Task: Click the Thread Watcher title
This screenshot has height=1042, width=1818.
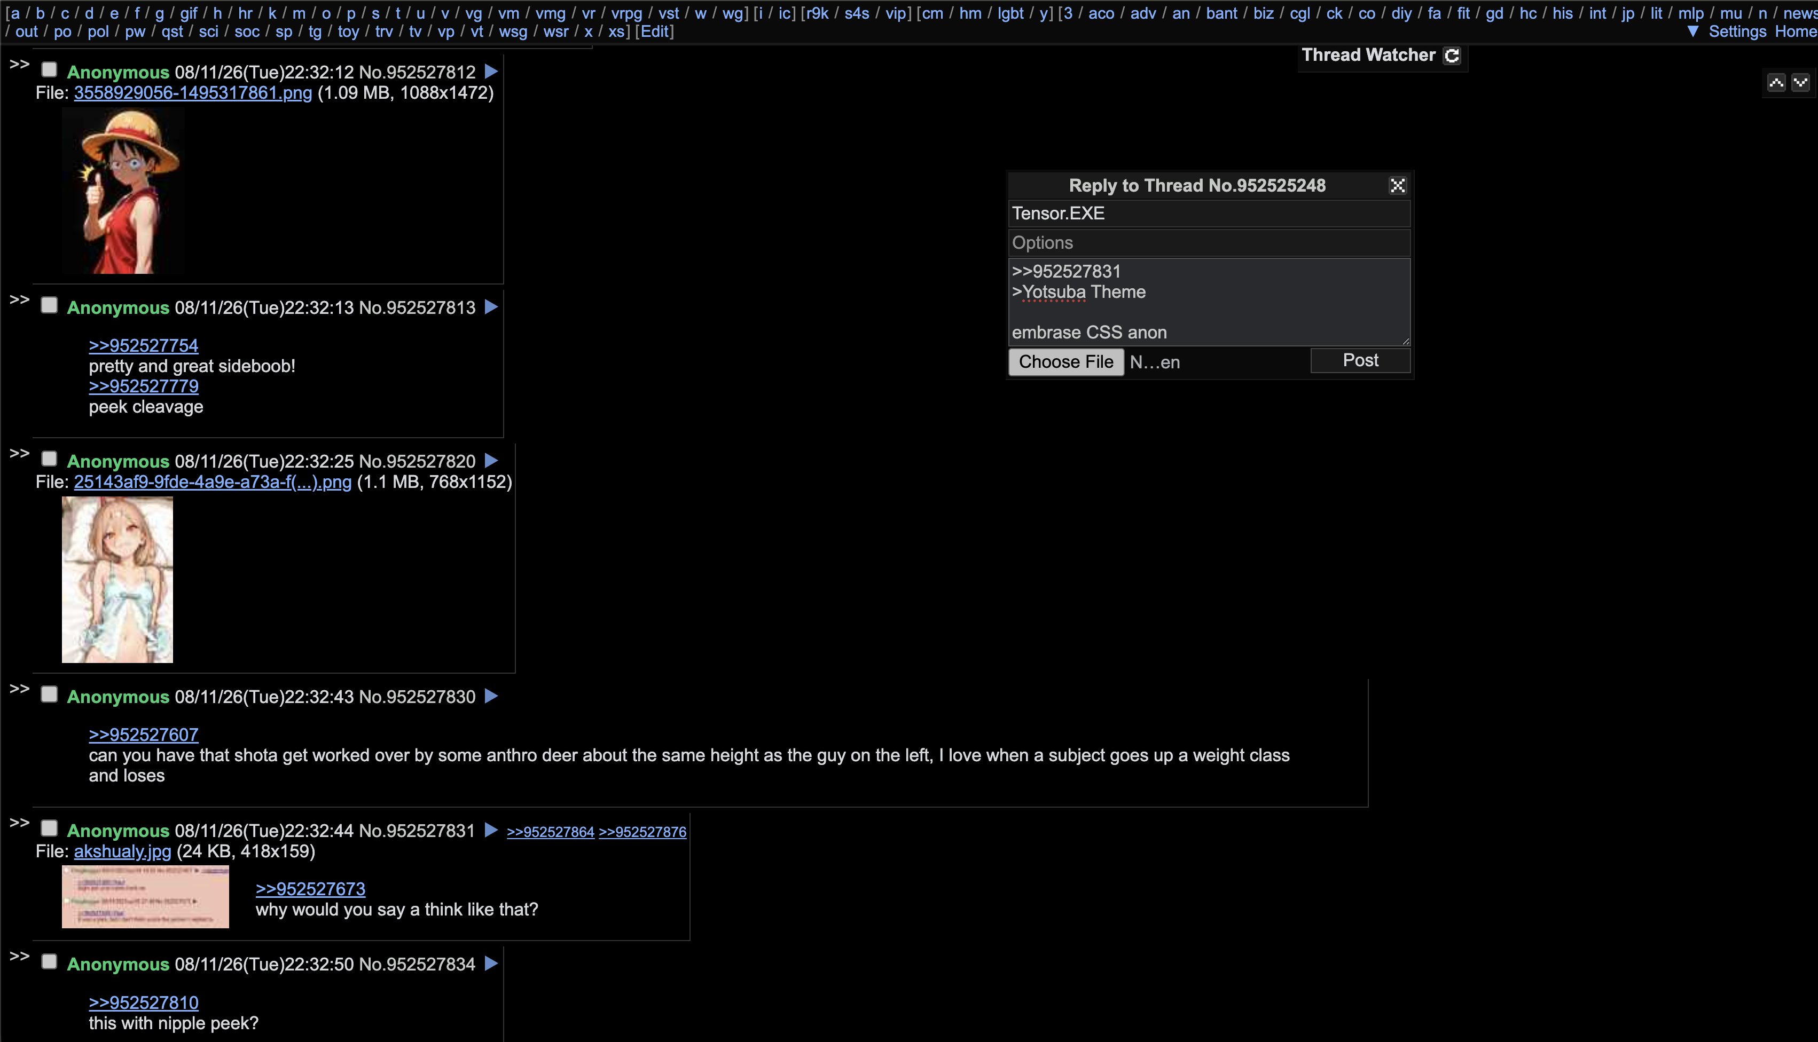Action: pyautogui.click(x=1368, y=56)
